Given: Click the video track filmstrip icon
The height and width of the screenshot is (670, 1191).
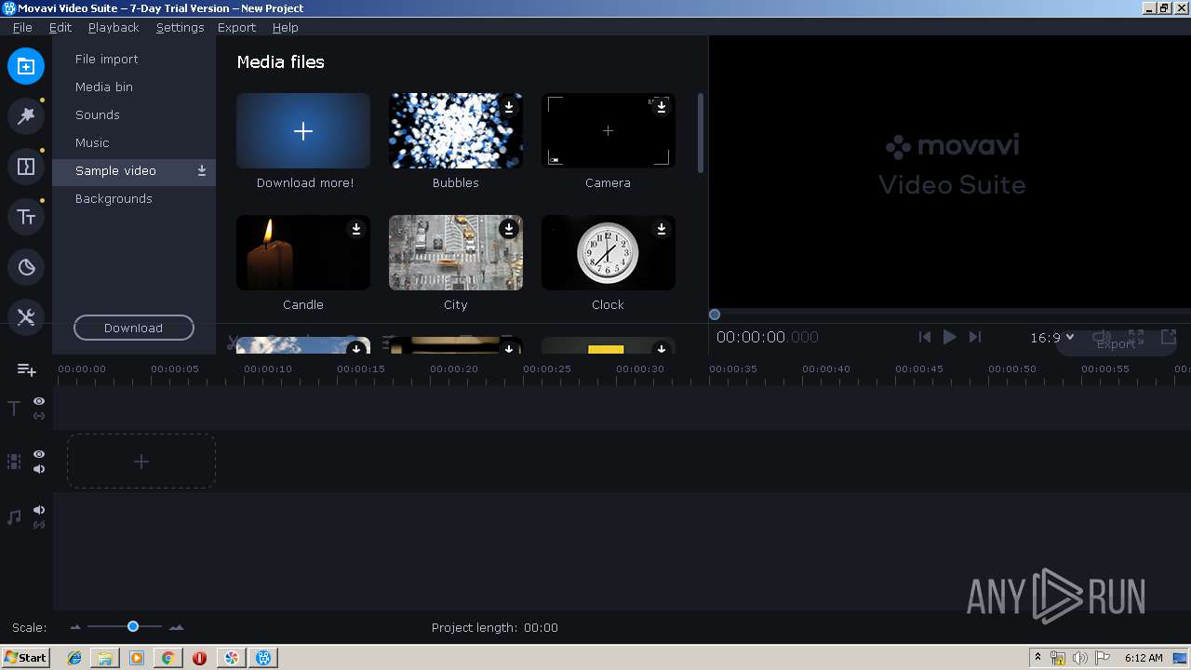Looking at the screenshot, I should (14, 462).
